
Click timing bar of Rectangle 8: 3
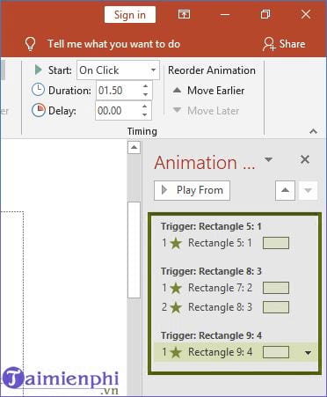[x=276, y=307]
